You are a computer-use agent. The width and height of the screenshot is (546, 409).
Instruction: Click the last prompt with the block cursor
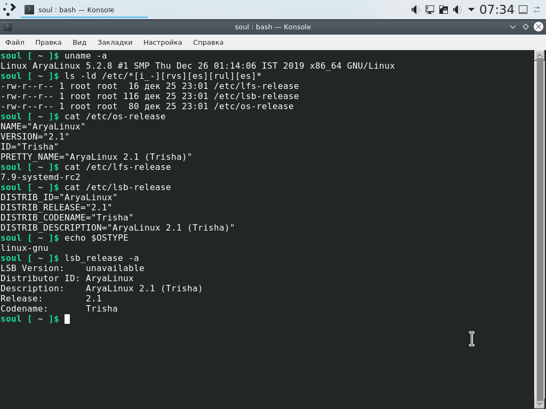35,318
